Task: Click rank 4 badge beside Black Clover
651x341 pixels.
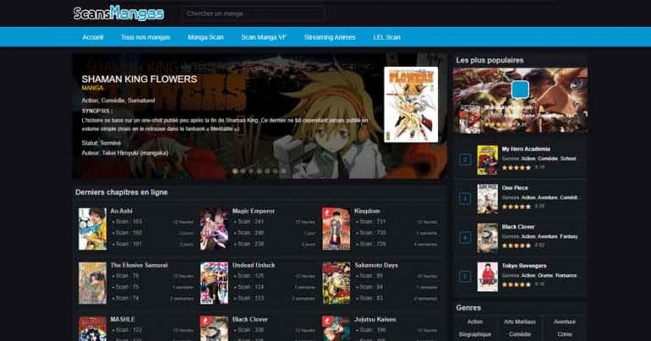Action: (x=465, y=238)
